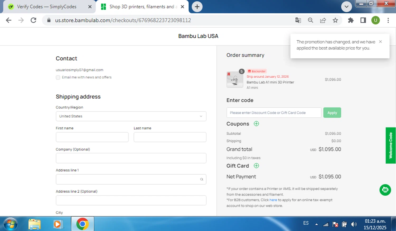Image resolution: width=396 pixels, height=231 pixels.
Task: Close the Shop 3D printers tab
Action: tap(182, 7)
